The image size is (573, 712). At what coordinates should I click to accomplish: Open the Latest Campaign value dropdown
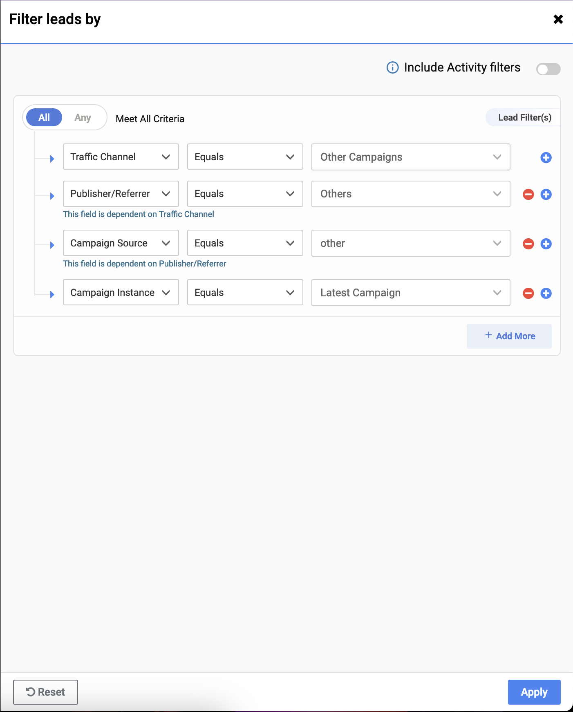[x=410, y=293]
